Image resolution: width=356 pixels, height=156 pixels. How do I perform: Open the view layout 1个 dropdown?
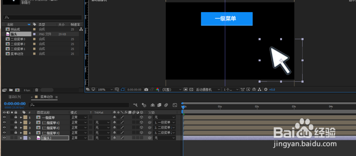pos(231,90)
